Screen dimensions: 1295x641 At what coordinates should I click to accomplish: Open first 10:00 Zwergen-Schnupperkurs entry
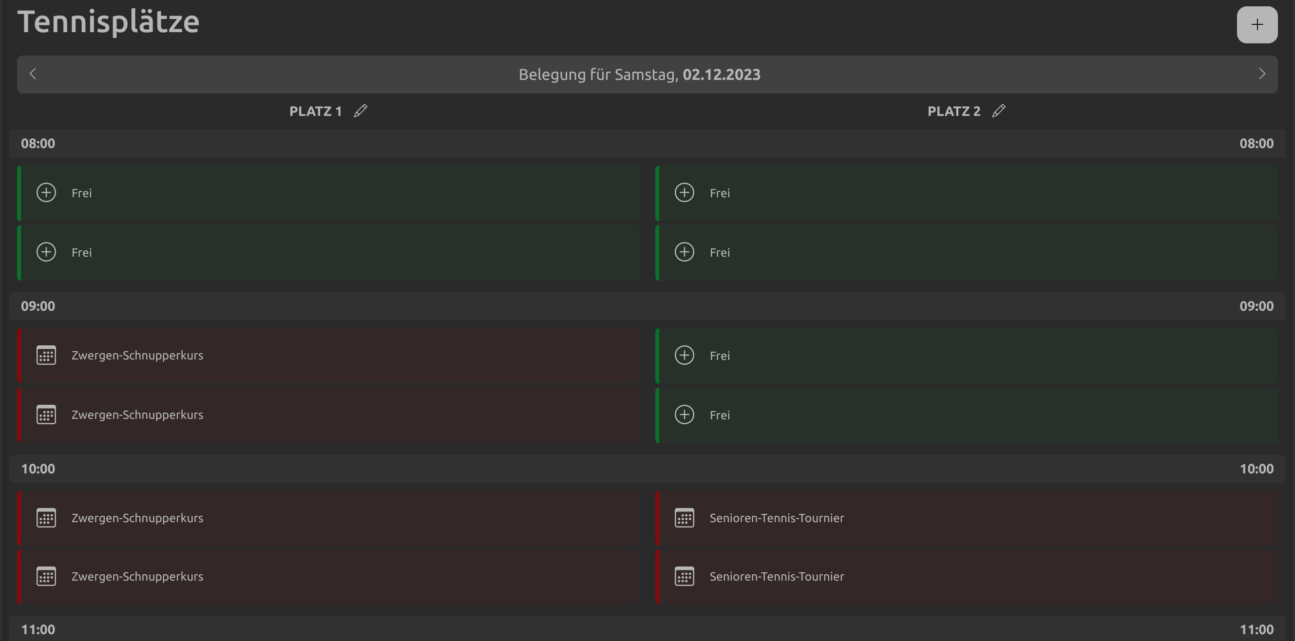click(x=137, y=518)
